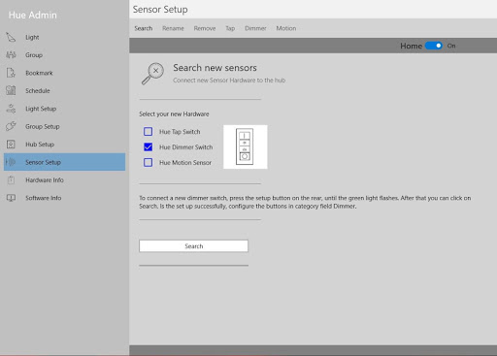Screen dimensions: 497x356
Task: Switch to the Dimmer tab
Action: click(255, 28)
